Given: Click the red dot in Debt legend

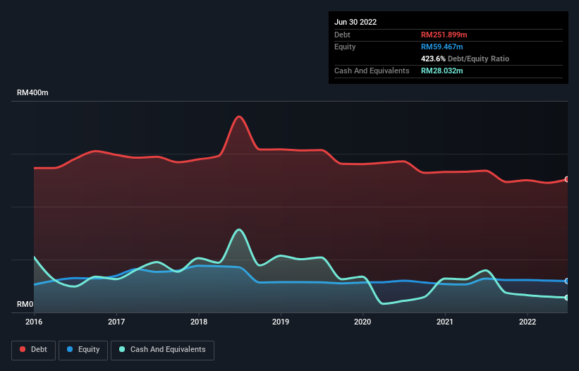Looking at the screenshot, I should click(23, 349).
